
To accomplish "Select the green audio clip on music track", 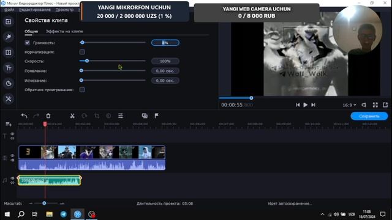I will (x=49, y=180).
